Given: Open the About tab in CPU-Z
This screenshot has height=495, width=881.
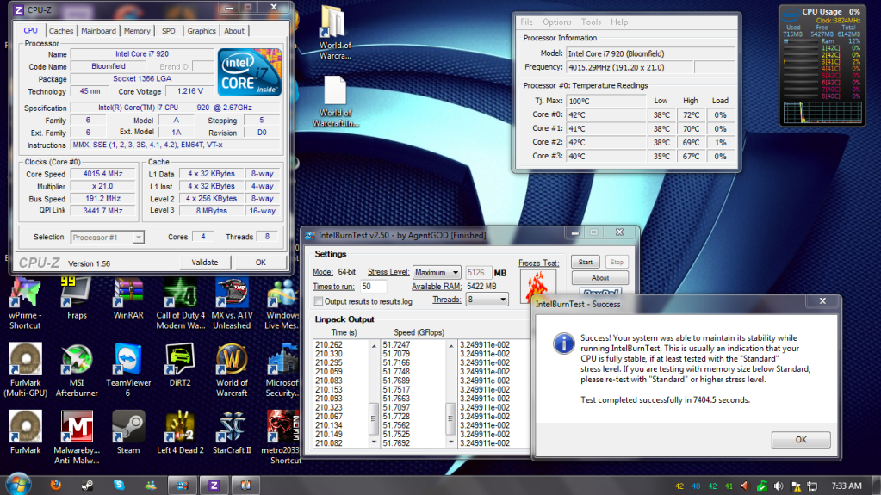Looking at the screenshot, I should coord(233,31).
